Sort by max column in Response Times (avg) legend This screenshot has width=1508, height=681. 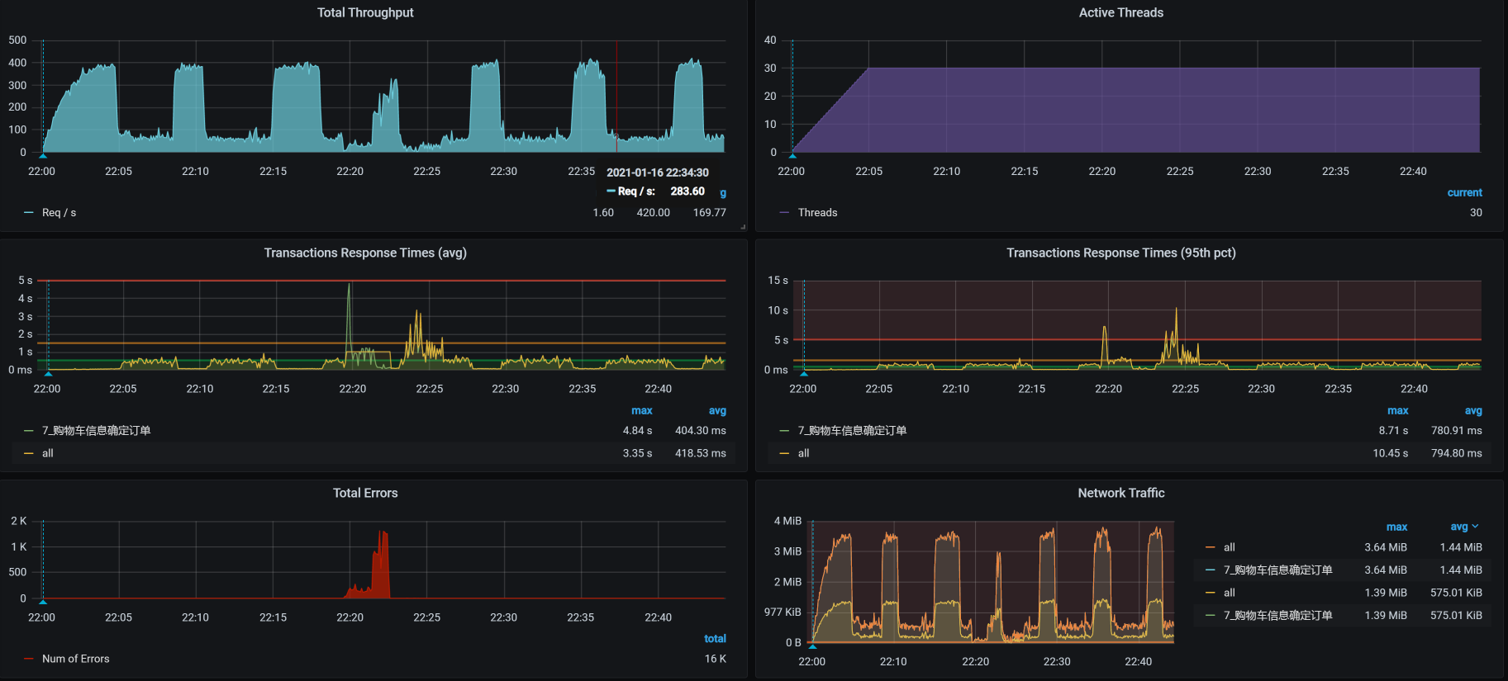coord(641,410)
